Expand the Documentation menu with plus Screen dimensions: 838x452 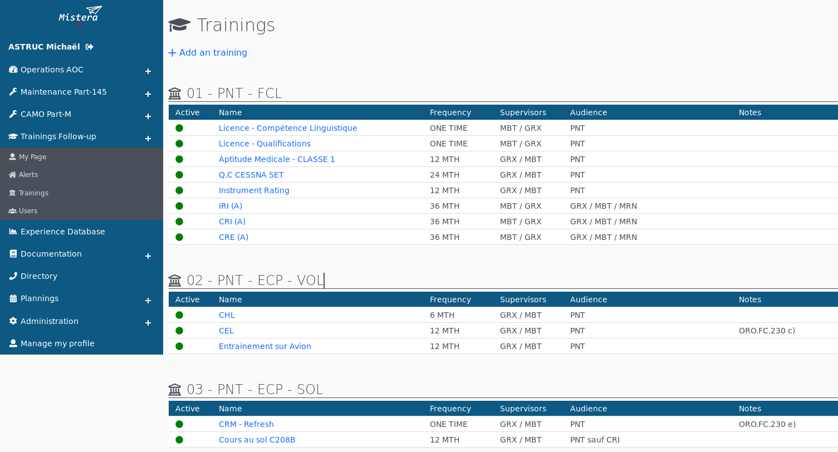tap(148, 256)
